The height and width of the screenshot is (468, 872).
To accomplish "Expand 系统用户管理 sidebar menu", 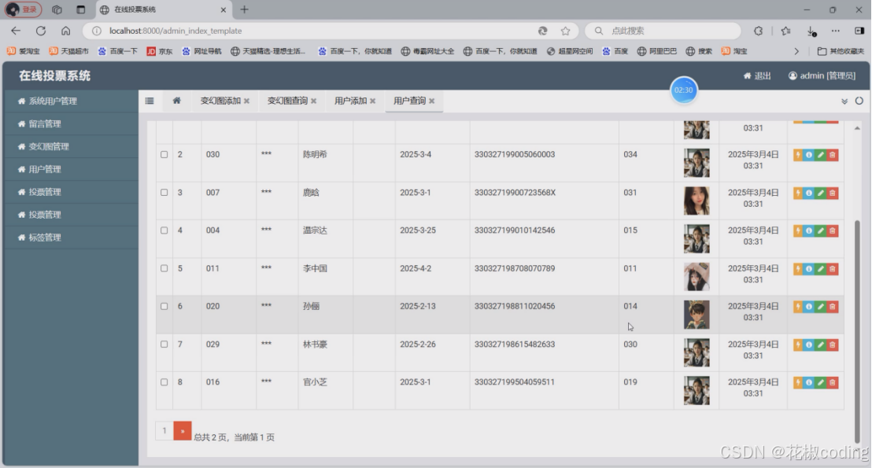I will (71, 101).
